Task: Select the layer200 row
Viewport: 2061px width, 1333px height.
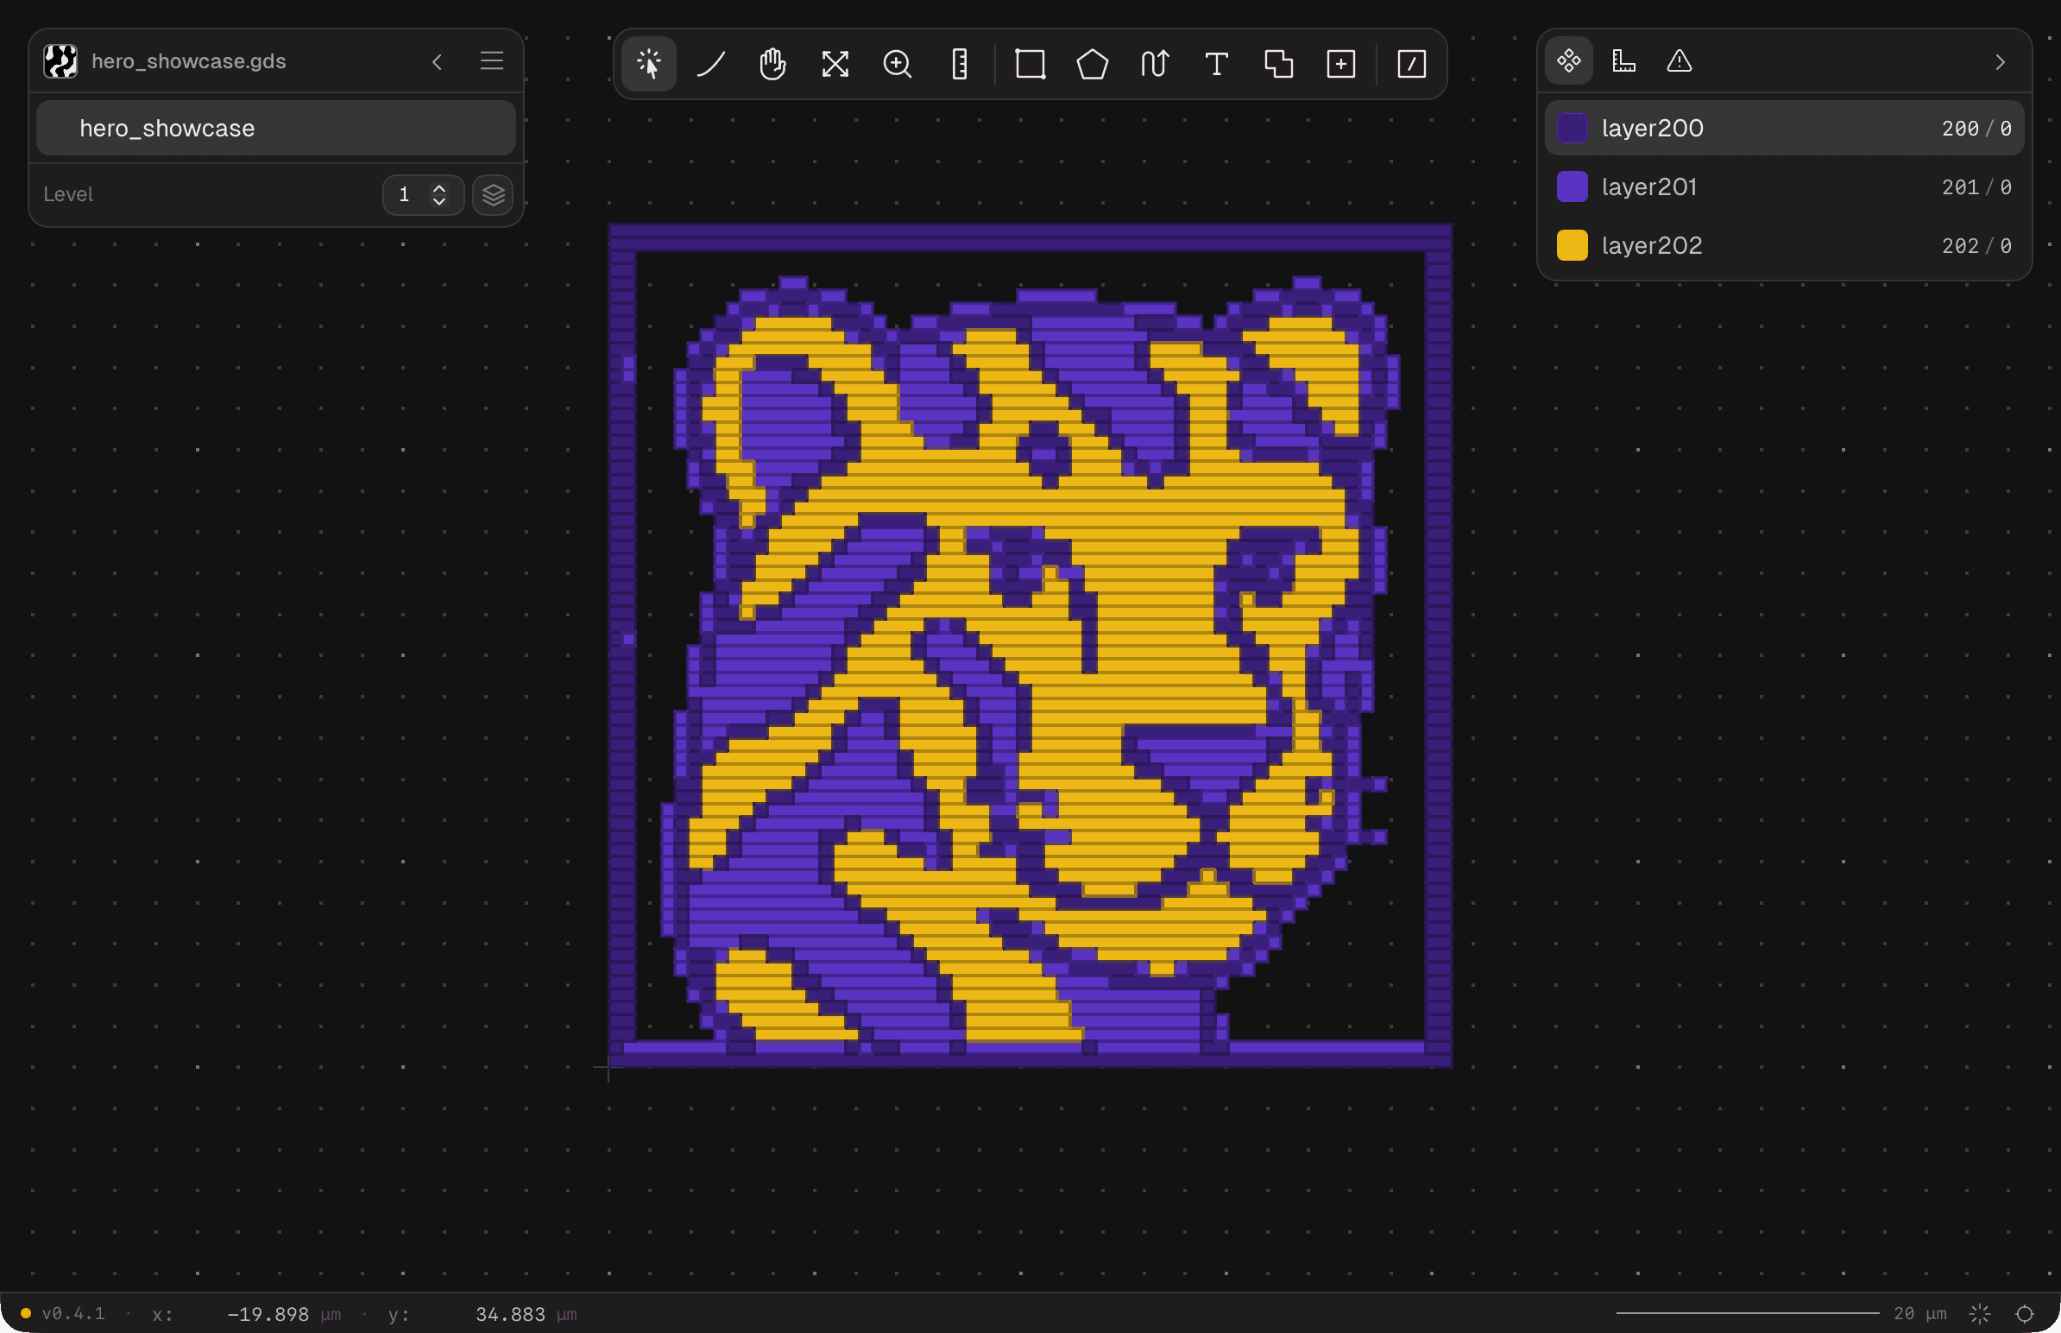Action: tap(1784, 128)
